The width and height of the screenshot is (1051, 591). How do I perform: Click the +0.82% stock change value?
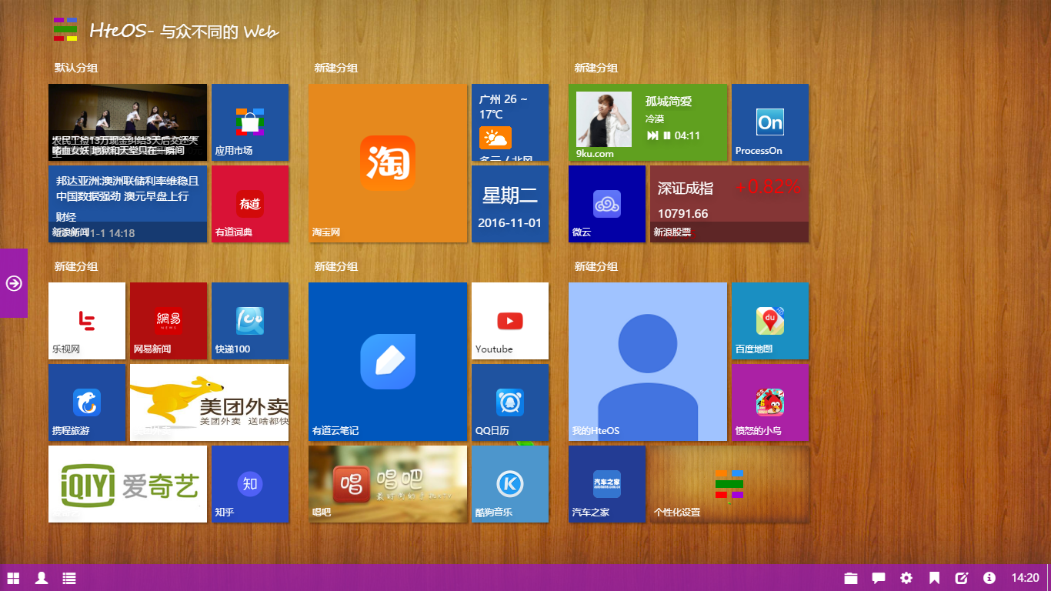pos(768,186)
